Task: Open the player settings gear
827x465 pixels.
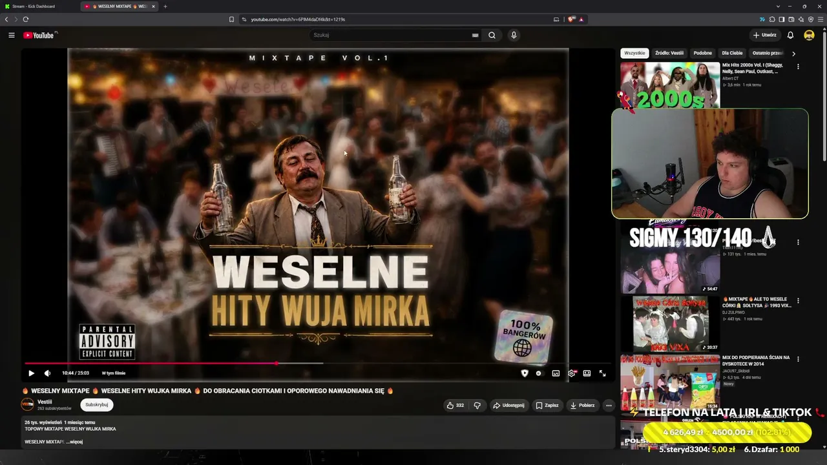Action: [571, 373]
